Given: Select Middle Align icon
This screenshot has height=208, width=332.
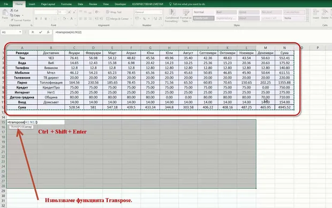Looking at the screenshot, I should click(x=85, y=12).
